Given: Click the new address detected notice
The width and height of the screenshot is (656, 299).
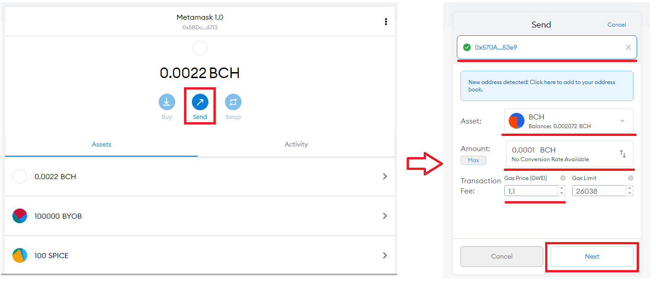Looking at the screenshot, I should coord(547,86).
